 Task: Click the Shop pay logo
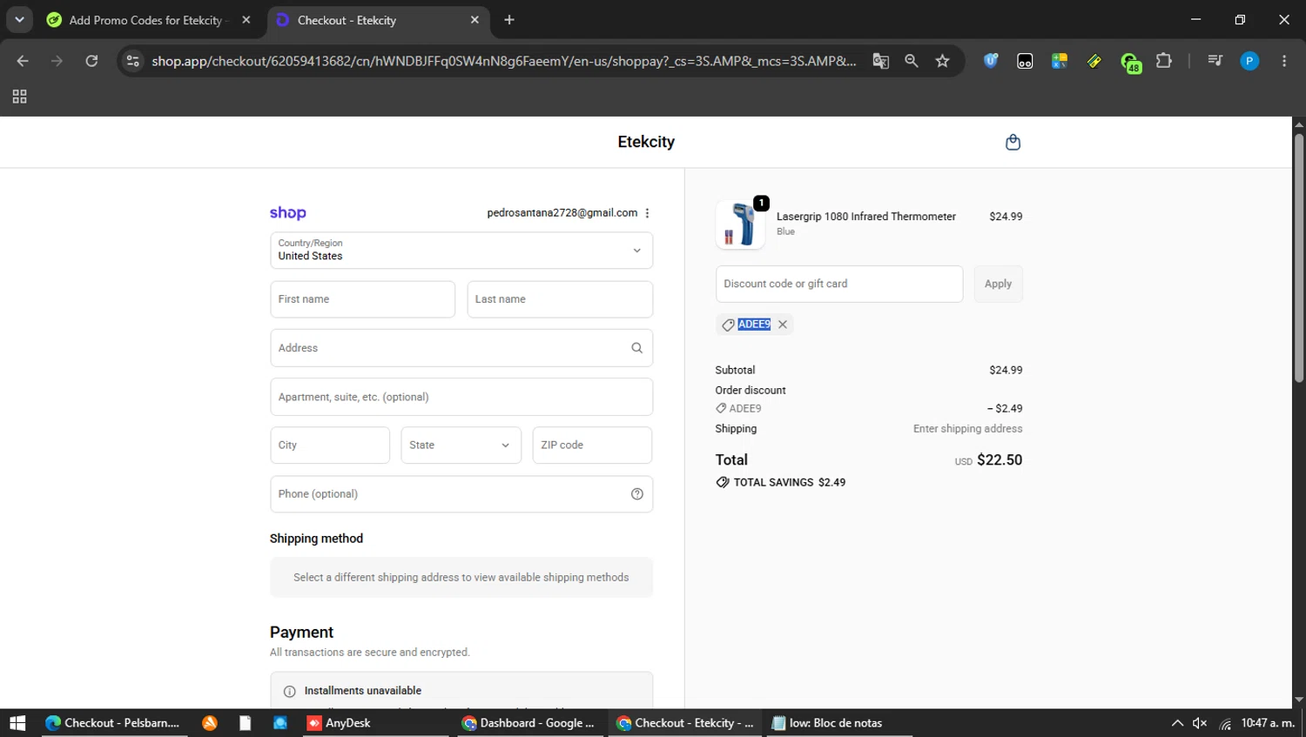click(287, 213)
